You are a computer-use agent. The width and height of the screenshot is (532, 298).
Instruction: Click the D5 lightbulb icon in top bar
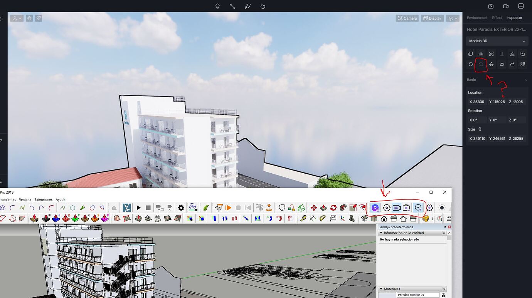tap(217, 6)
